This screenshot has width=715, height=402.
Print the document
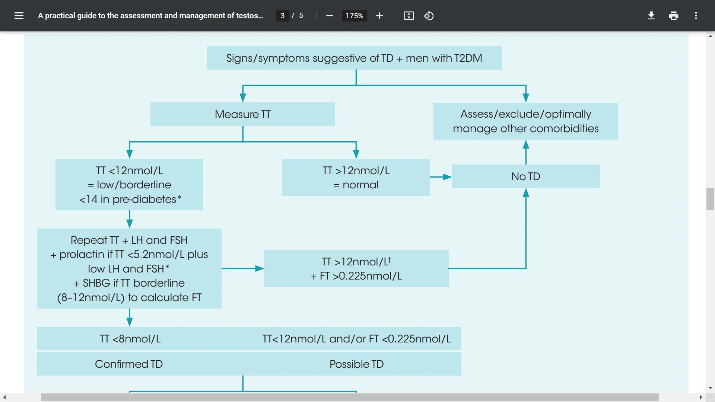click(674, 16)
